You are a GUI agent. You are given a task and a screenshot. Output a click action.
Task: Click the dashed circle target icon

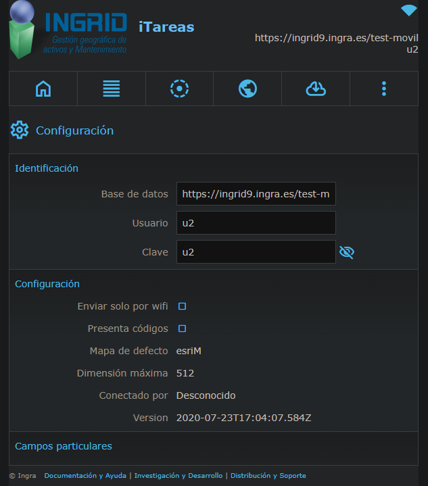(x=179, y=89)
